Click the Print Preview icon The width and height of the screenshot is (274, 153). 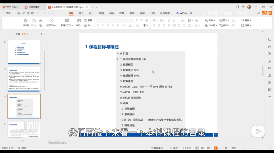tap(33, 13)
